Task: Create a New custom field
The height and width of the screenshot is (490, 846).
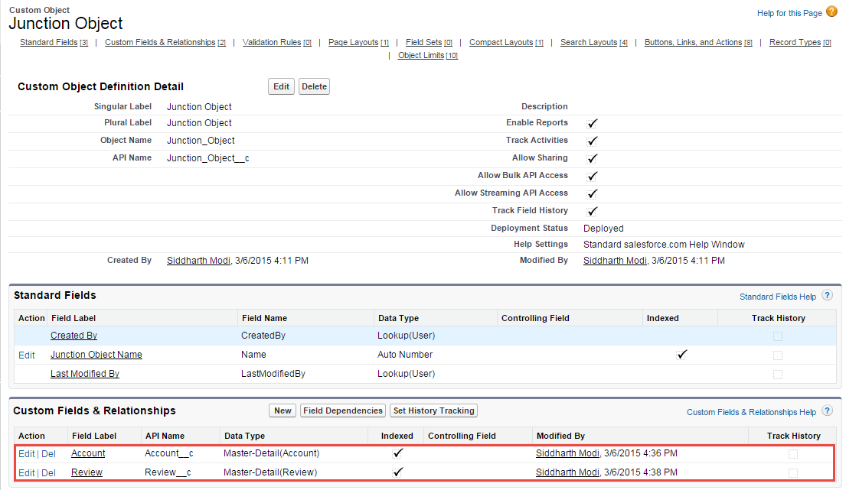Action: 282,410
